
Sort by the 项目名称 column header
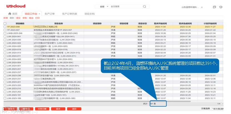pyautogui.click(x=59, y=24)
